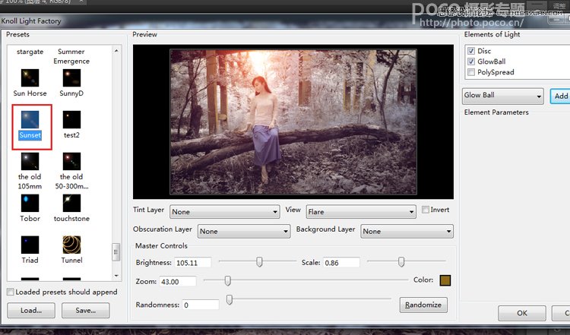
Task: Open the Glow Ball element dropdown
Action: [502, 96]
